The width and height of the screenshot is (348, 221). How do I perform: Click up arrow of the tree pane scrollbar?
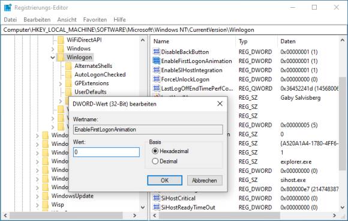(143, 40)
